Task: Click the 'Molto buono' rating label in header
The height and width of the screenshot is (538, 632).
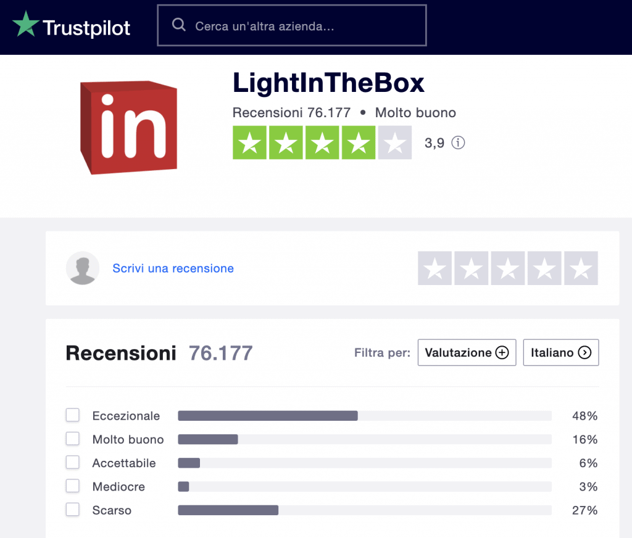Action: click(415, 113)
